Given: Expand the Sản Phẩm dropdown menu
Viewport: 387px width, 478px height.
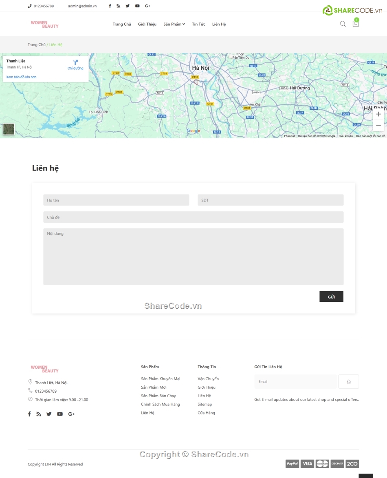Looking at the screenshot, I should point(174,24).
